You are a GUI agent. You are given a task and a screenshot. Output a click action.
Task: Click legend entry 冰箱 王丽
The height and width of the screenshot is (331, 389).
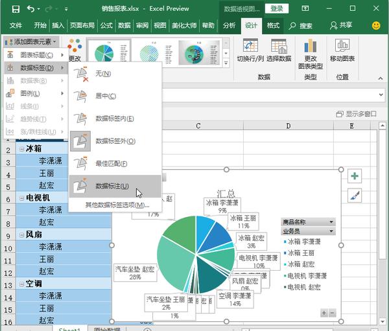(300, 253)
